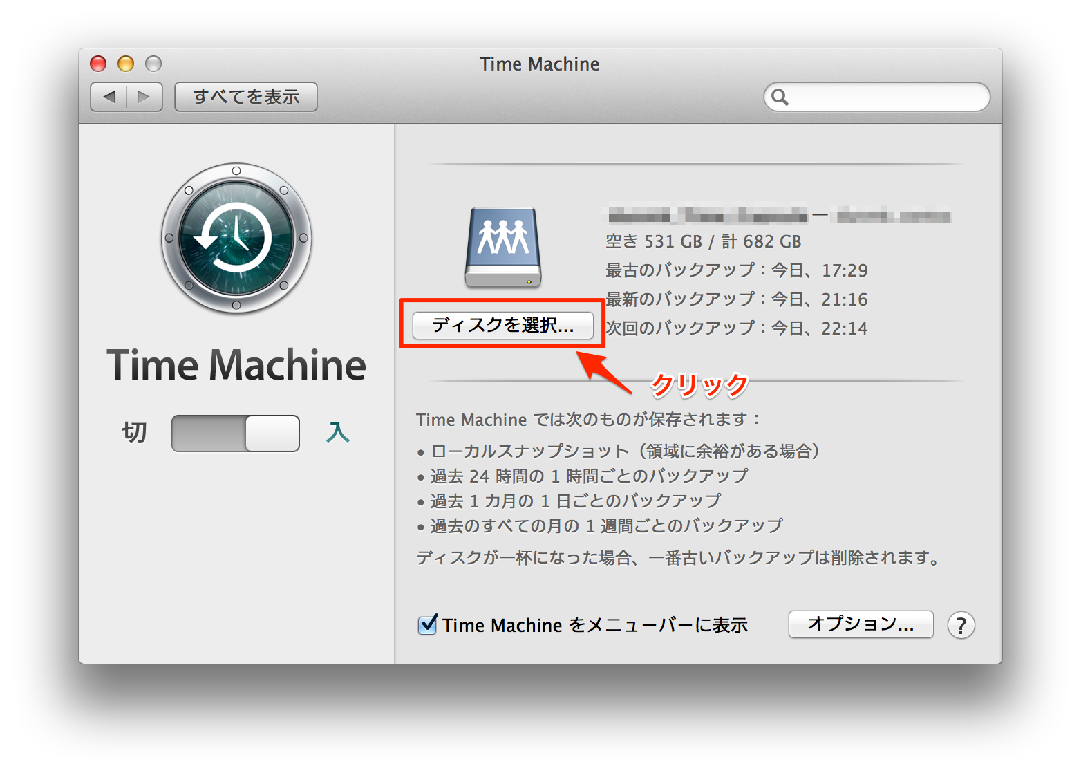The image size is (1081, 773).
Task: Click the 空き 531 GB / 計 682 GB text
Action: tap(704, 241)
